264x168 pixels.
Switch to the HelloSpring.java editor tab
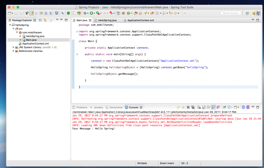coord(107,20)
